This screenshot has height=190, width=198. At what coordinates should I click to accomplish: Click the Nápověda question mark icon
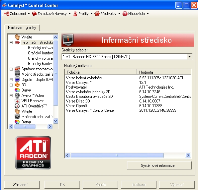tap(125, 14)
